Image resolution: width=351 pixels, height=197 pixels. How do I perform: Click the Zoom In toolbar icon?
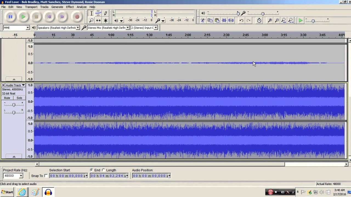(x=270, y=20)
